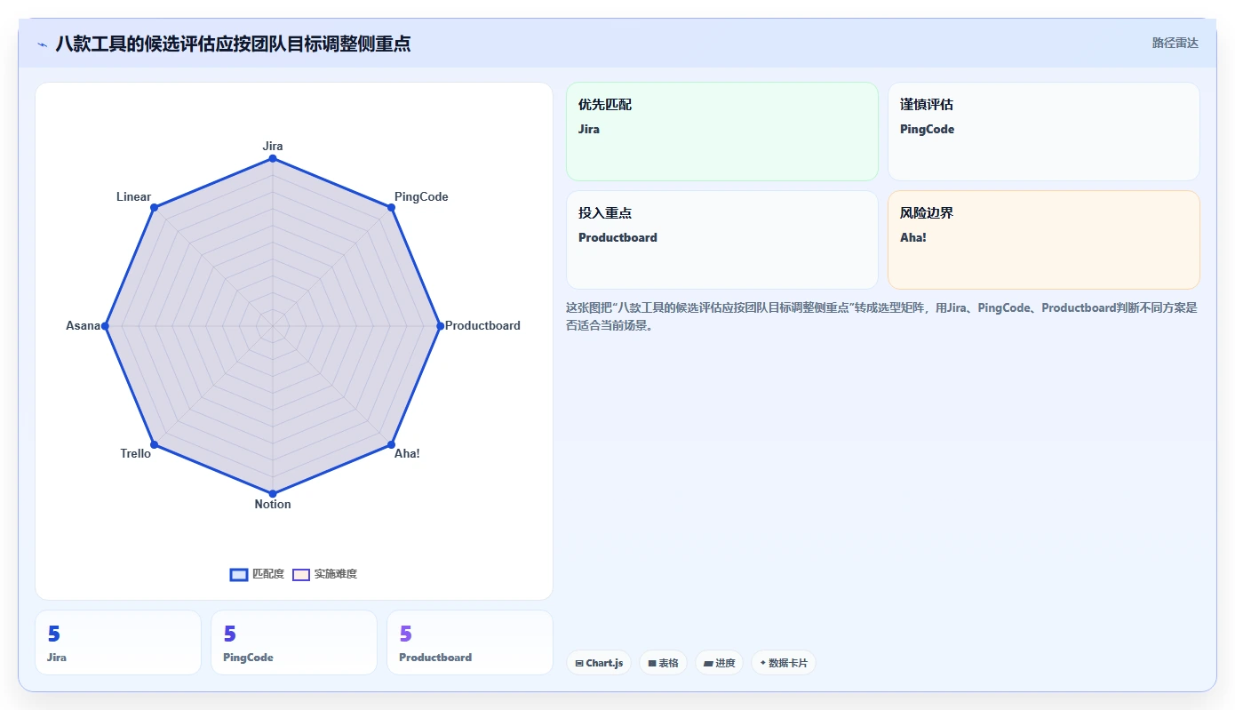Open the 投入重点 card
This screenshot has height=710, width=1235.
[x=721, y=240]
